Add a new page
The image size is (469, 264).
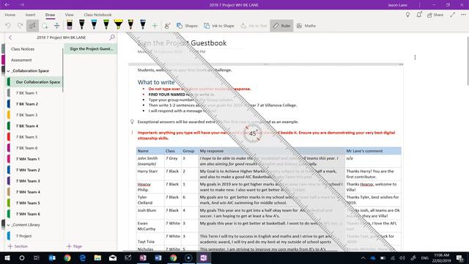pos(74,246)
